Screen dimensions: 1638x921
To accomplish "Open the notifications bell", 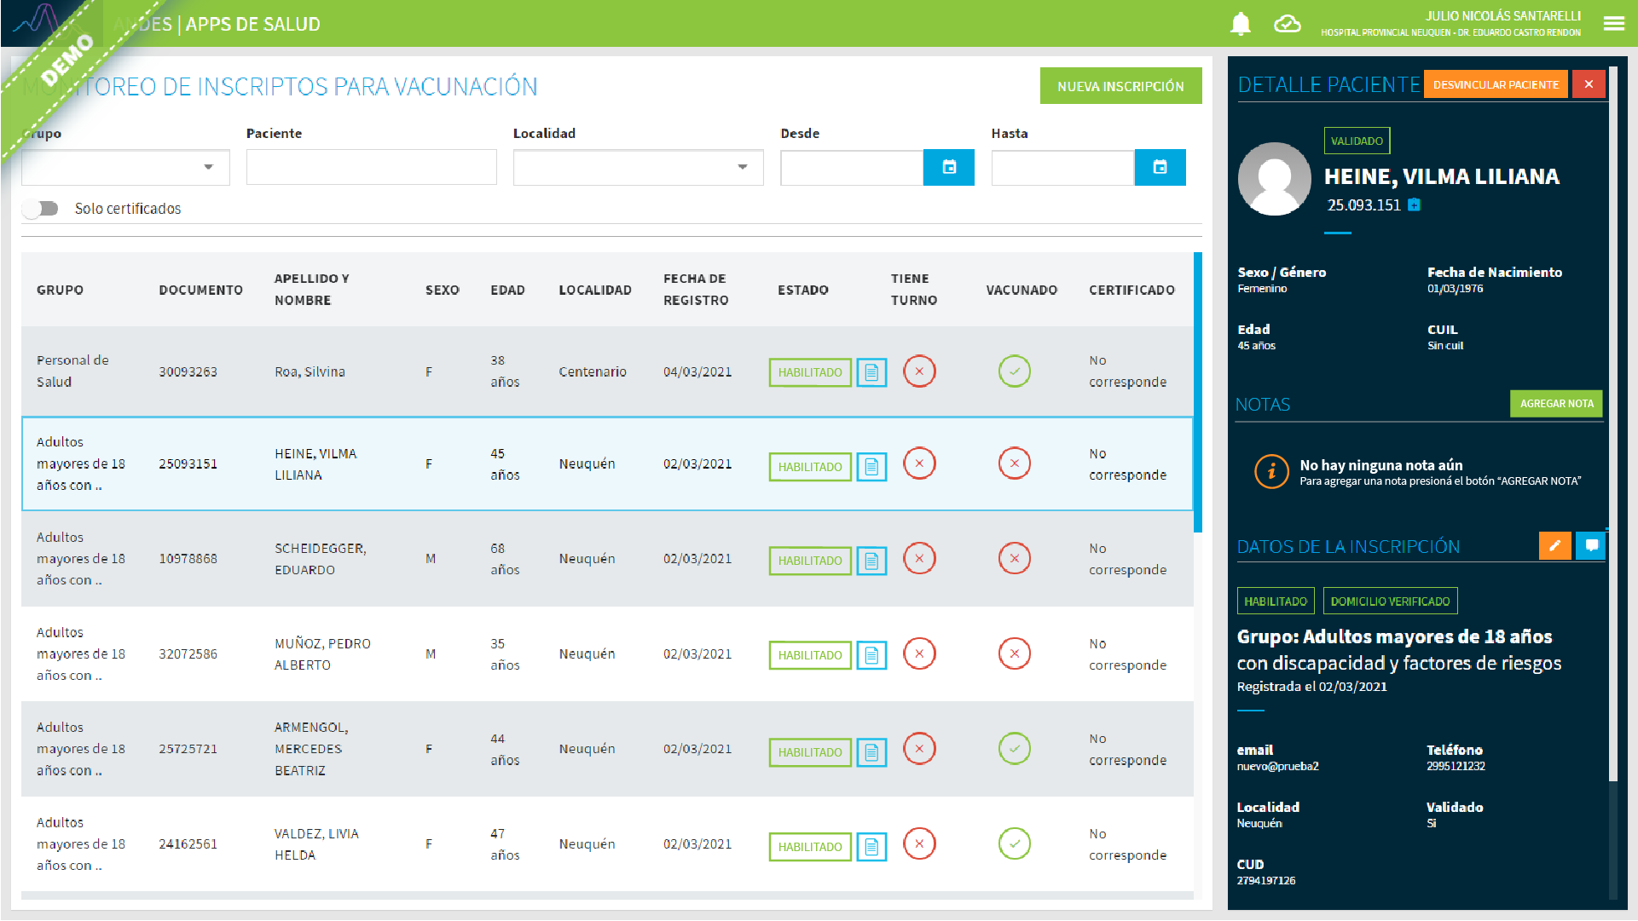I will point(1240,24).
